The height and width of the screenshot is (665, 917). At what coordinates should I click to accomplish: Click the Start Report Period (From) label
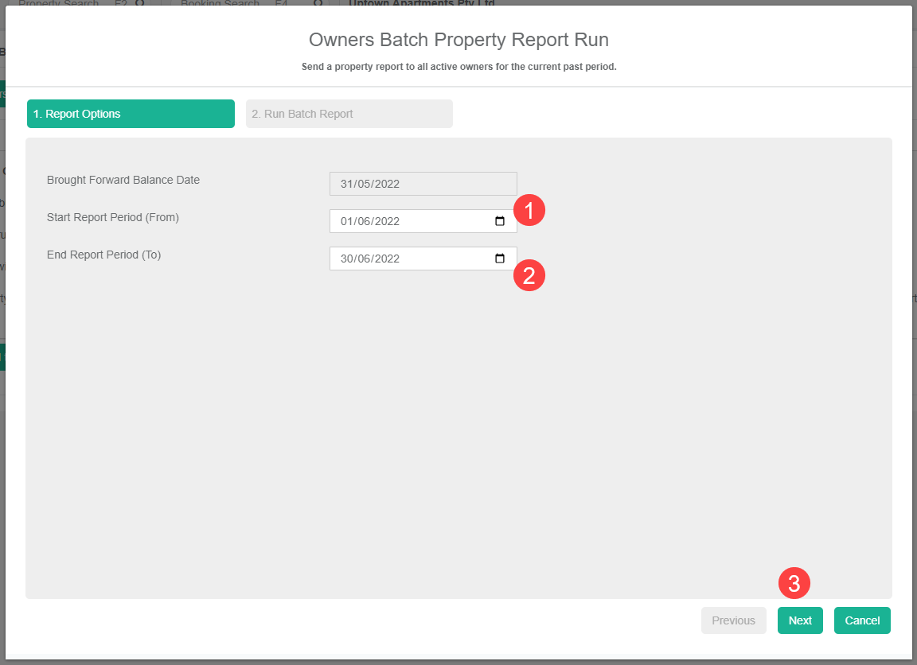coord(113,217)
